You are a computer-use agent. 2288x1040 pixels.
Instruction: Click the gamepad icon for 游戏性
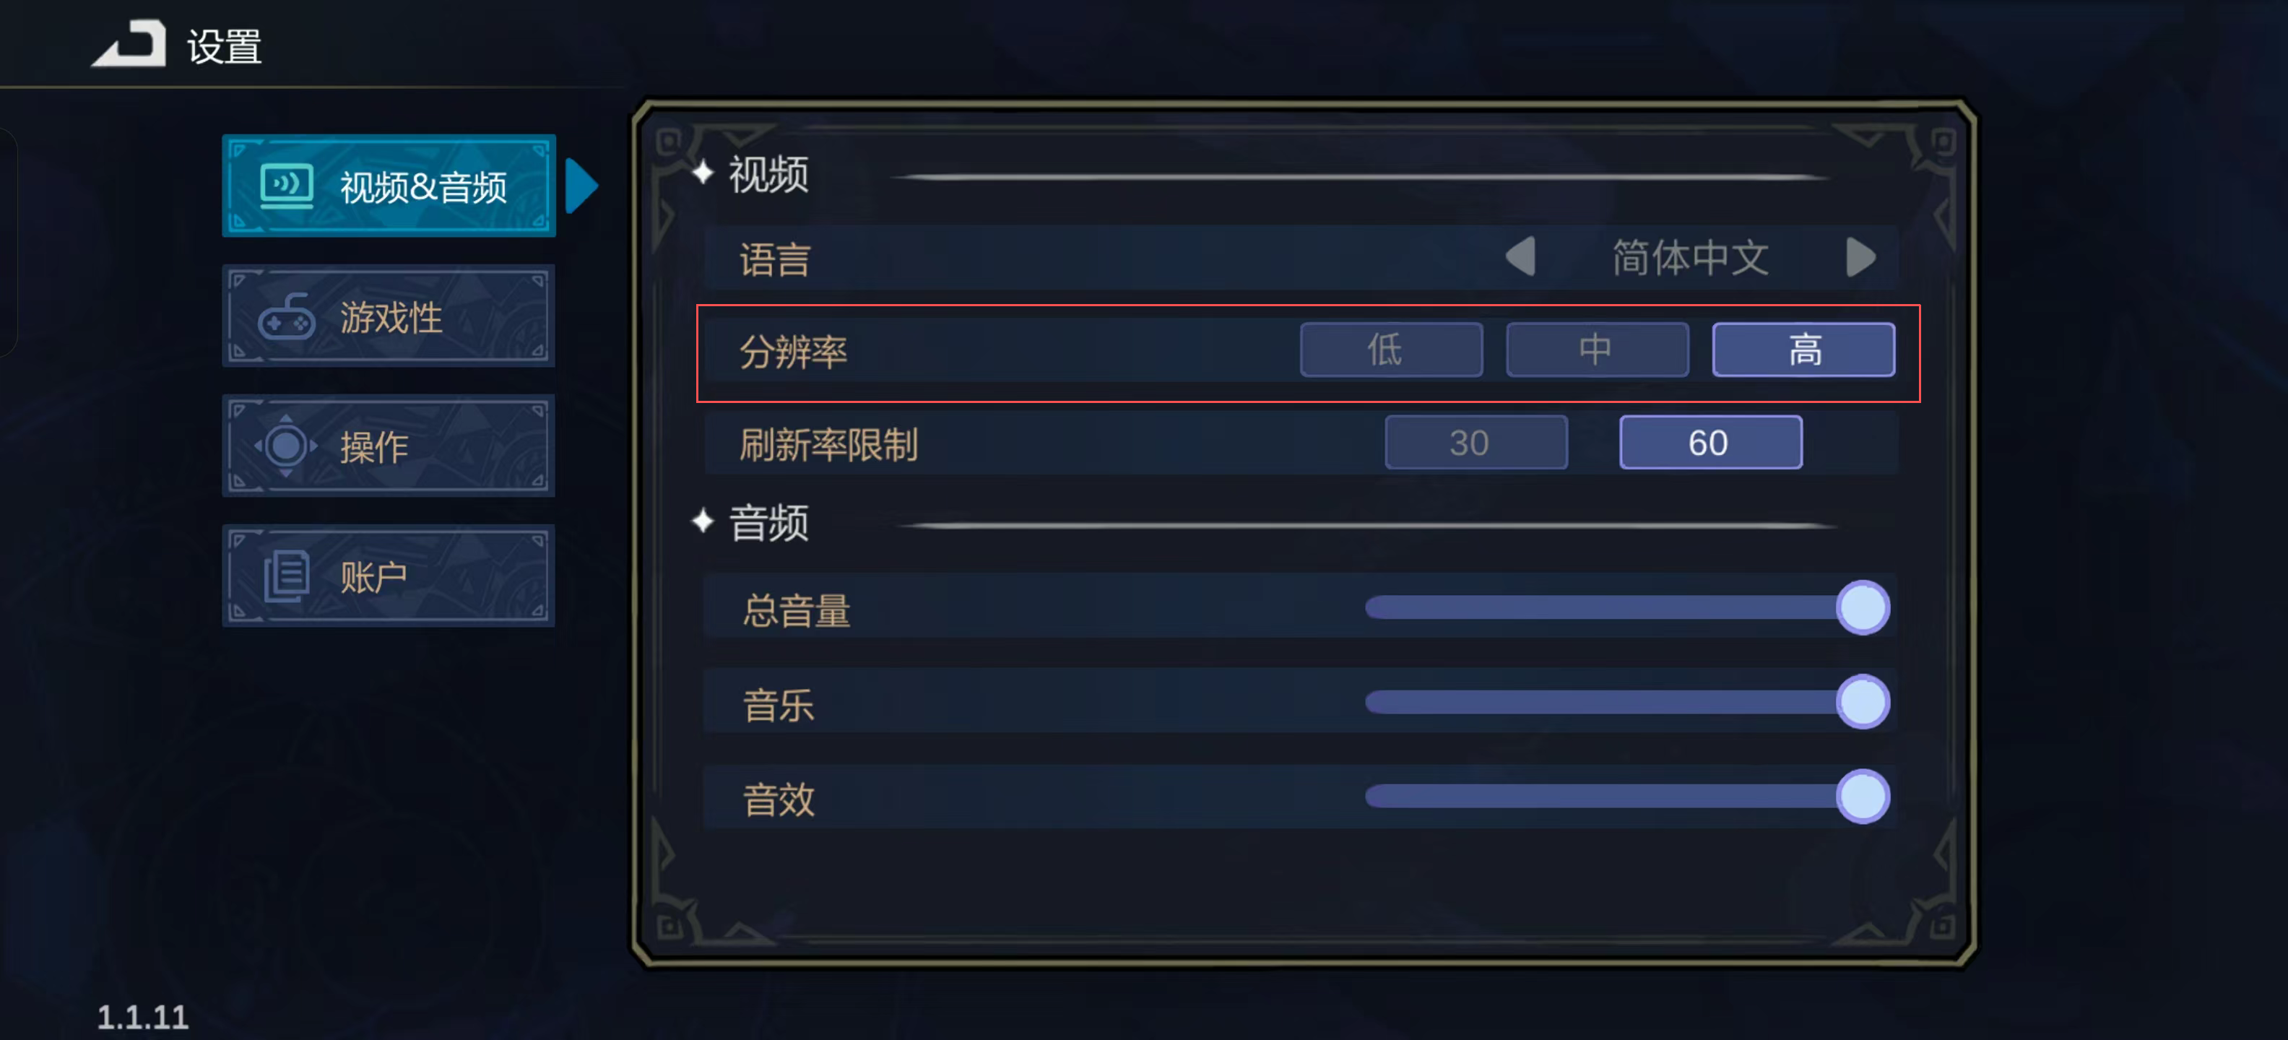click(286, 317)
